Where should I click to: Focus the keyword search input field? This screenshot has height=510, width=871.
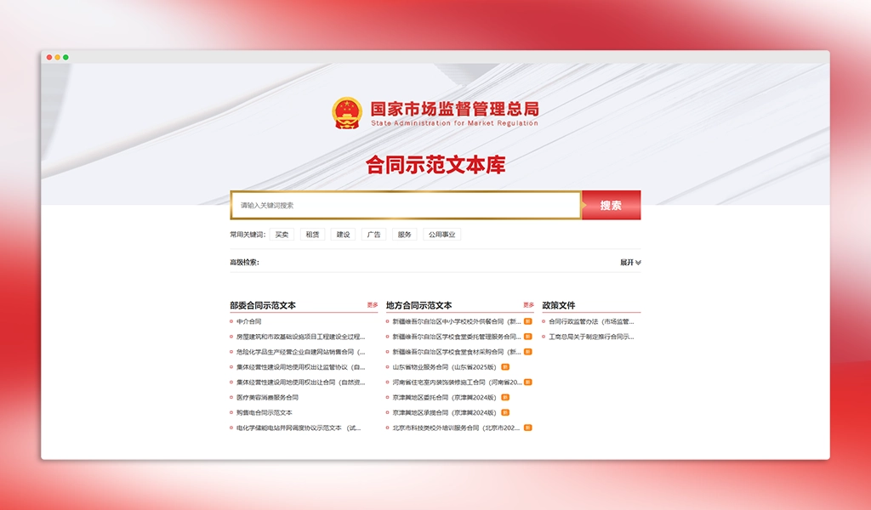(x=406, y=206)
